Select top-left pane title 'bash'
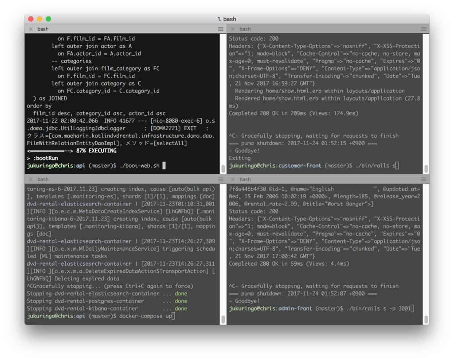Screen dimensions: 454x360 tap(43, 29)
